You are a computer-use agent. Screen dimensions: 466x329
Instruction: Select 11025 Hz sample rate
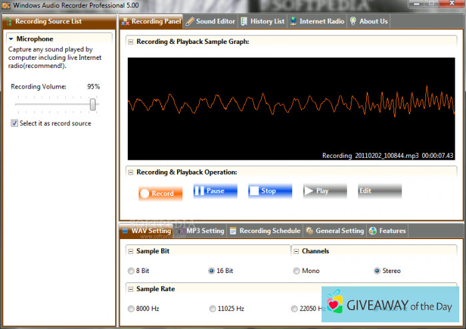212,308
